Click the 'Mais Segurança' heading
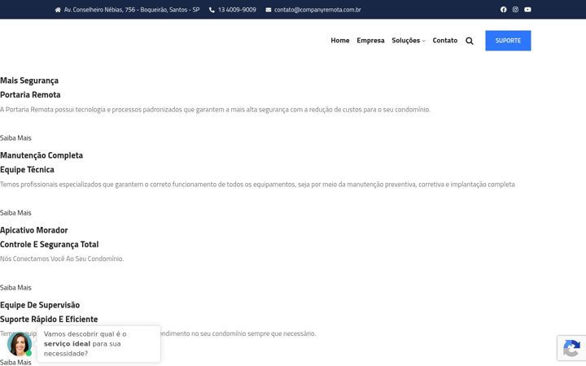This screenshot has width=586, height=366. (29, 81)
